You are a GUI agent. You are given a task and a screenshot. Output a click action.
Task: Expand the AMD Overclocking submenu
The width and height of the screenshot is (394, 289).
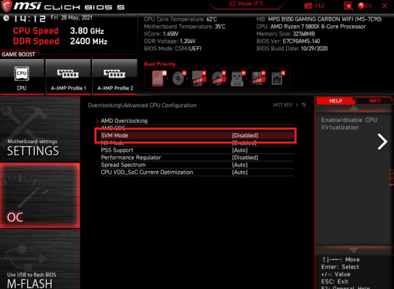click(124, 121)
